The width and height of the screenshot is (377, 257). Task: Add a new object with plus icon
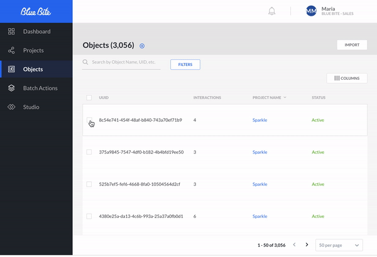point(142,46)
